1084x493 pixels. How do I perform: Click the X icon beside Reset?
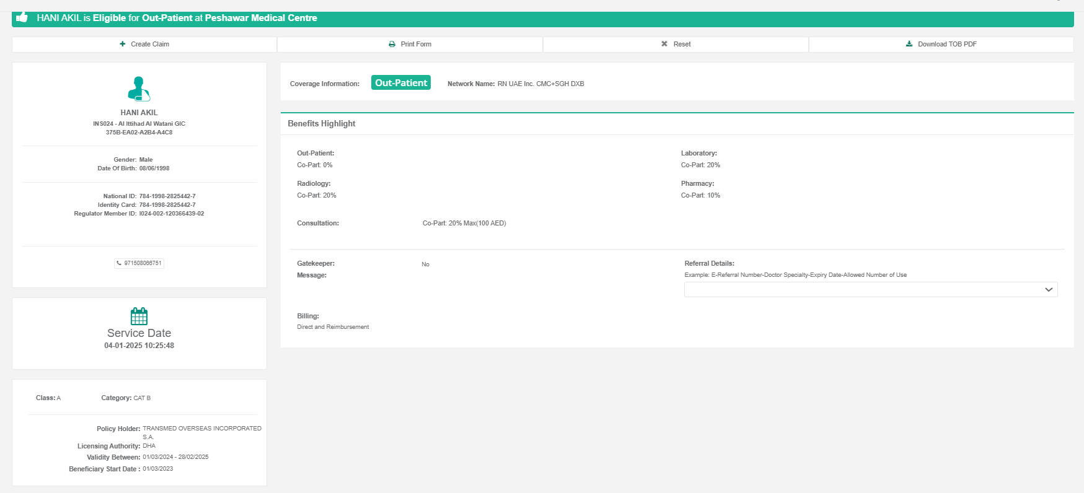[x=664, y=44]
